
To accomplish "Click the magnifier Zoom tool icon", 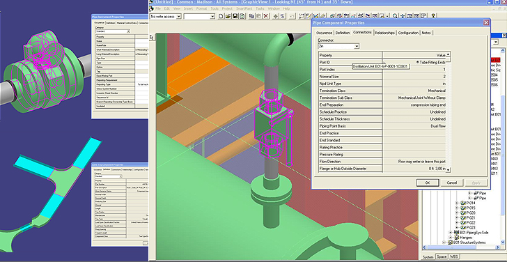I will tap(395, 16).
